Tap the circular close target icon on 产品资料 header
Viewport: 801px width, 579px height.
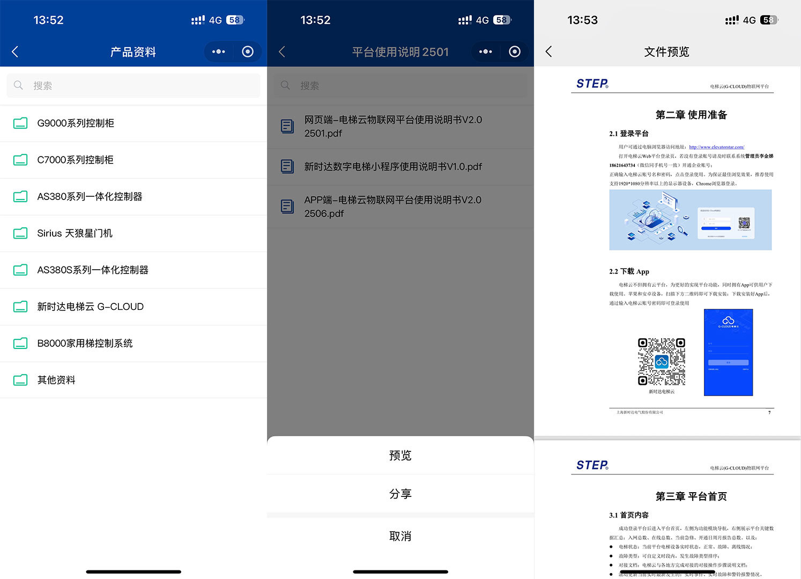pos(248,51)
